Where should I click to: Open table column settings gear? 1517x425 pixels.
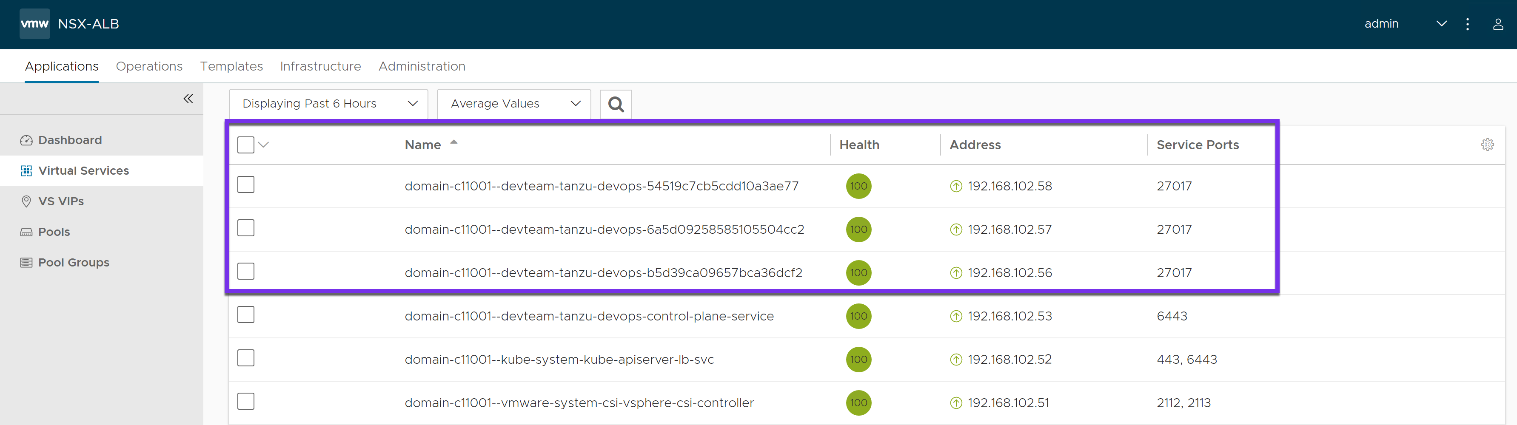(1487, 145)
